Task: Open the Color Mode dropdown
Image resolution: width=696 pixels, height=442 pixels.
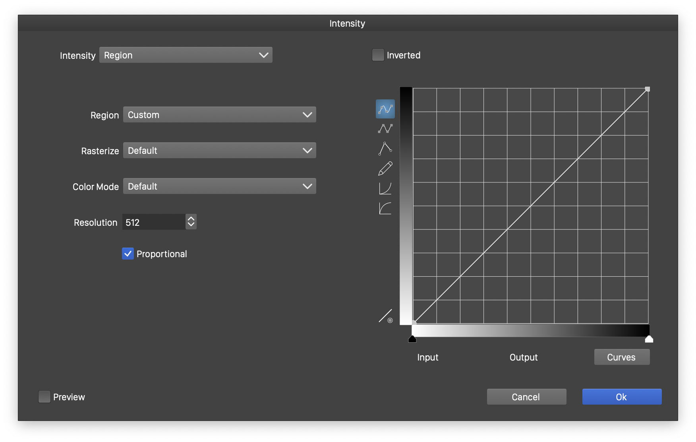Action: (219, 186)
